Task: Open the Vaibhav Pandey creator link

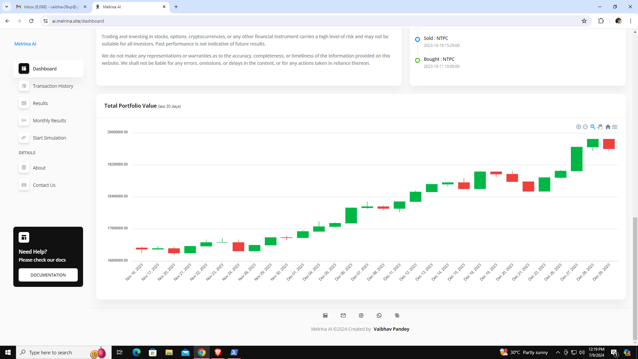Action: (x=391, y=329)
